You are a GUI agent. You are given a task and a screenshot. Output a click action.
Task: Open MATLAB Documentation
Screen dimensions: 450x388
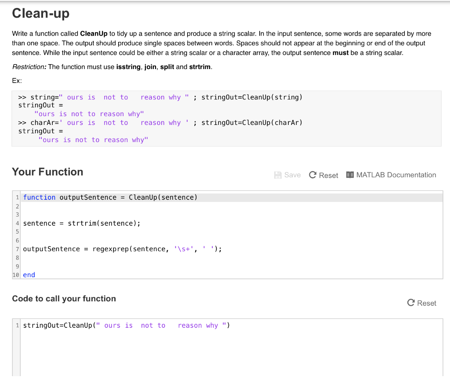click(x=396, y=175)
